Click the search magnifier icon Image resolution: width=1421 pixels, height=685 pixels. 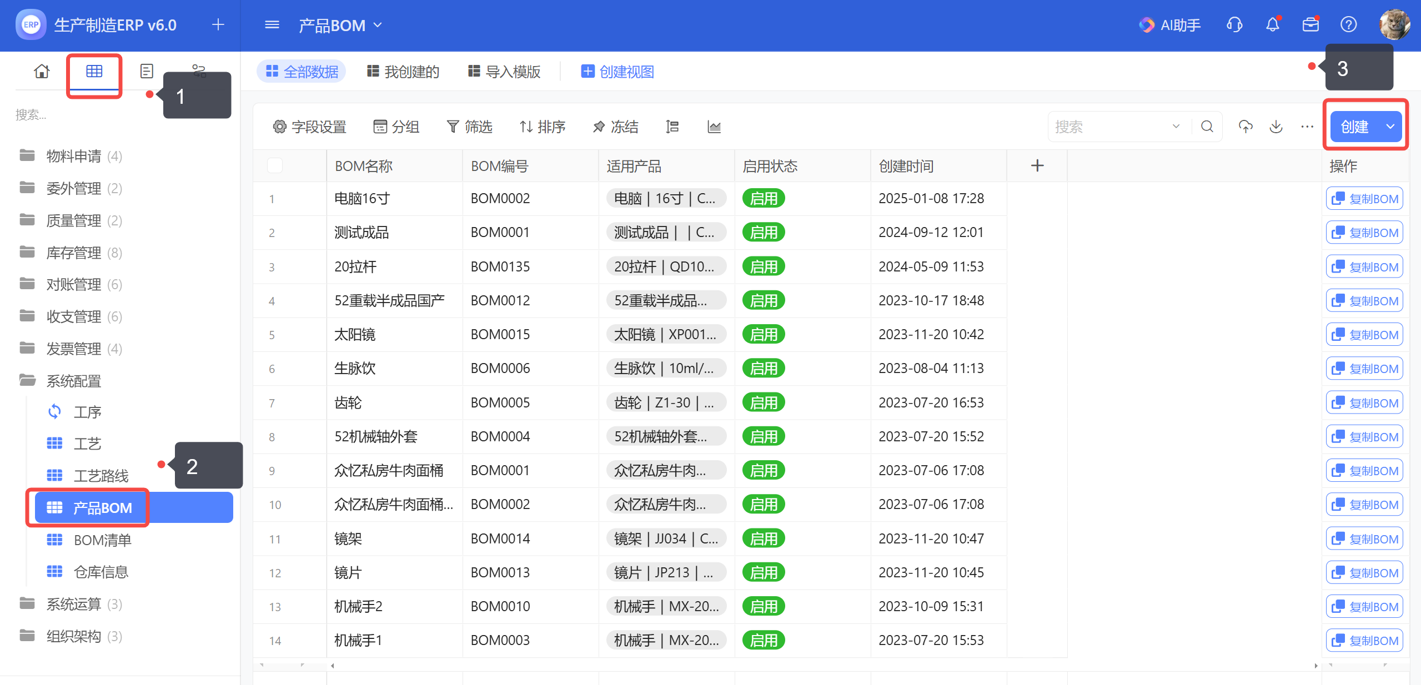click(1207, 127)
